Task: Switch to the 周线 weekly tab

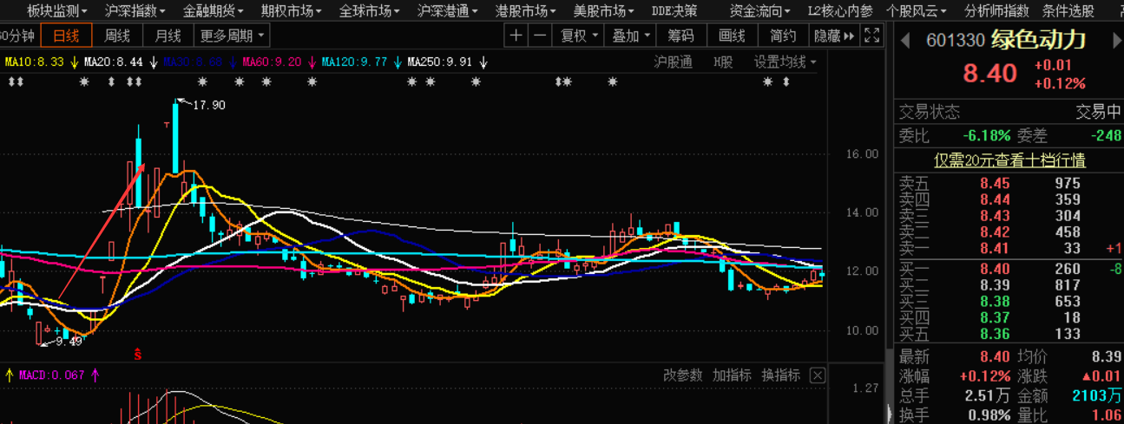Action: tap(116, 36)
